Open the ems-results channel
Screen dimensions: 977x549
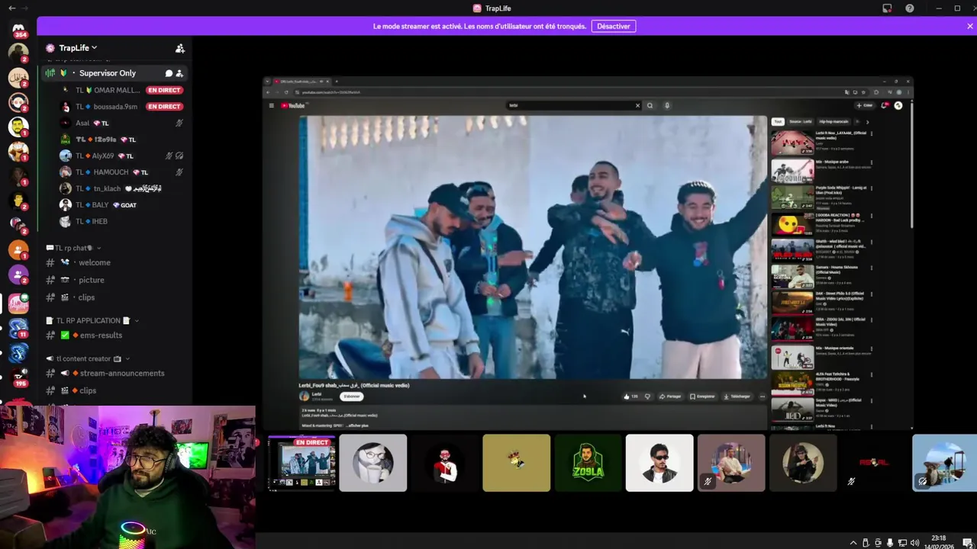[x=101, y=335]
